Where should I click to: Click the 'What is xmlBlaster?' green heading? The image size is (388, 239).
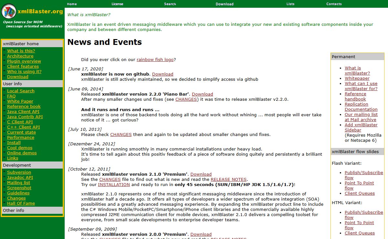point(89,15)
